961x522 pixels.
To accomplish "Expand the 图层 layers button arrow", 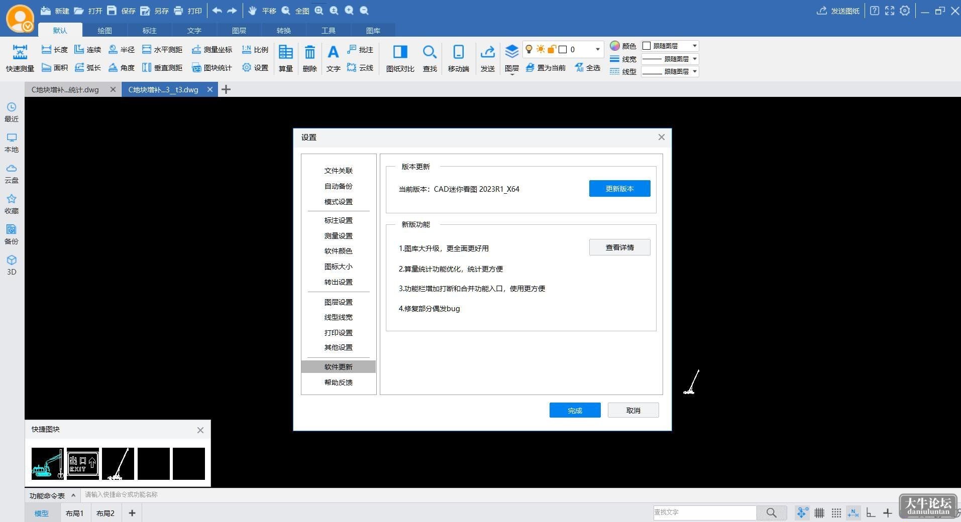I will click(511, 74).
